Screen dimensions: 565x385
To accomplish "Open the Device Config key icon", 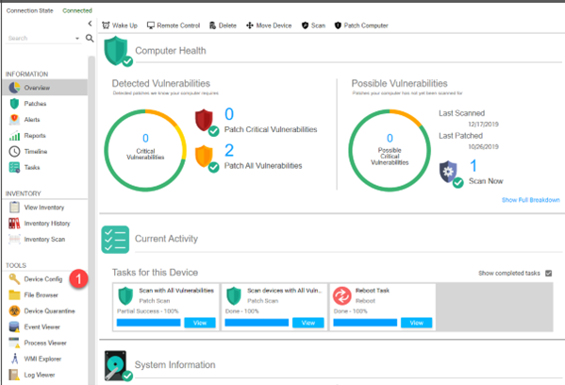I will coord(14,279).
